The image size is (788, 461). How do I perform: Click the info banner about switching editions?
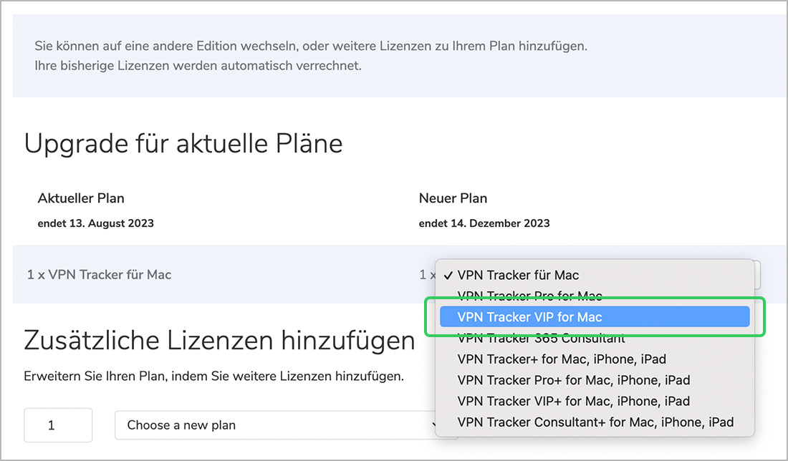311,56
